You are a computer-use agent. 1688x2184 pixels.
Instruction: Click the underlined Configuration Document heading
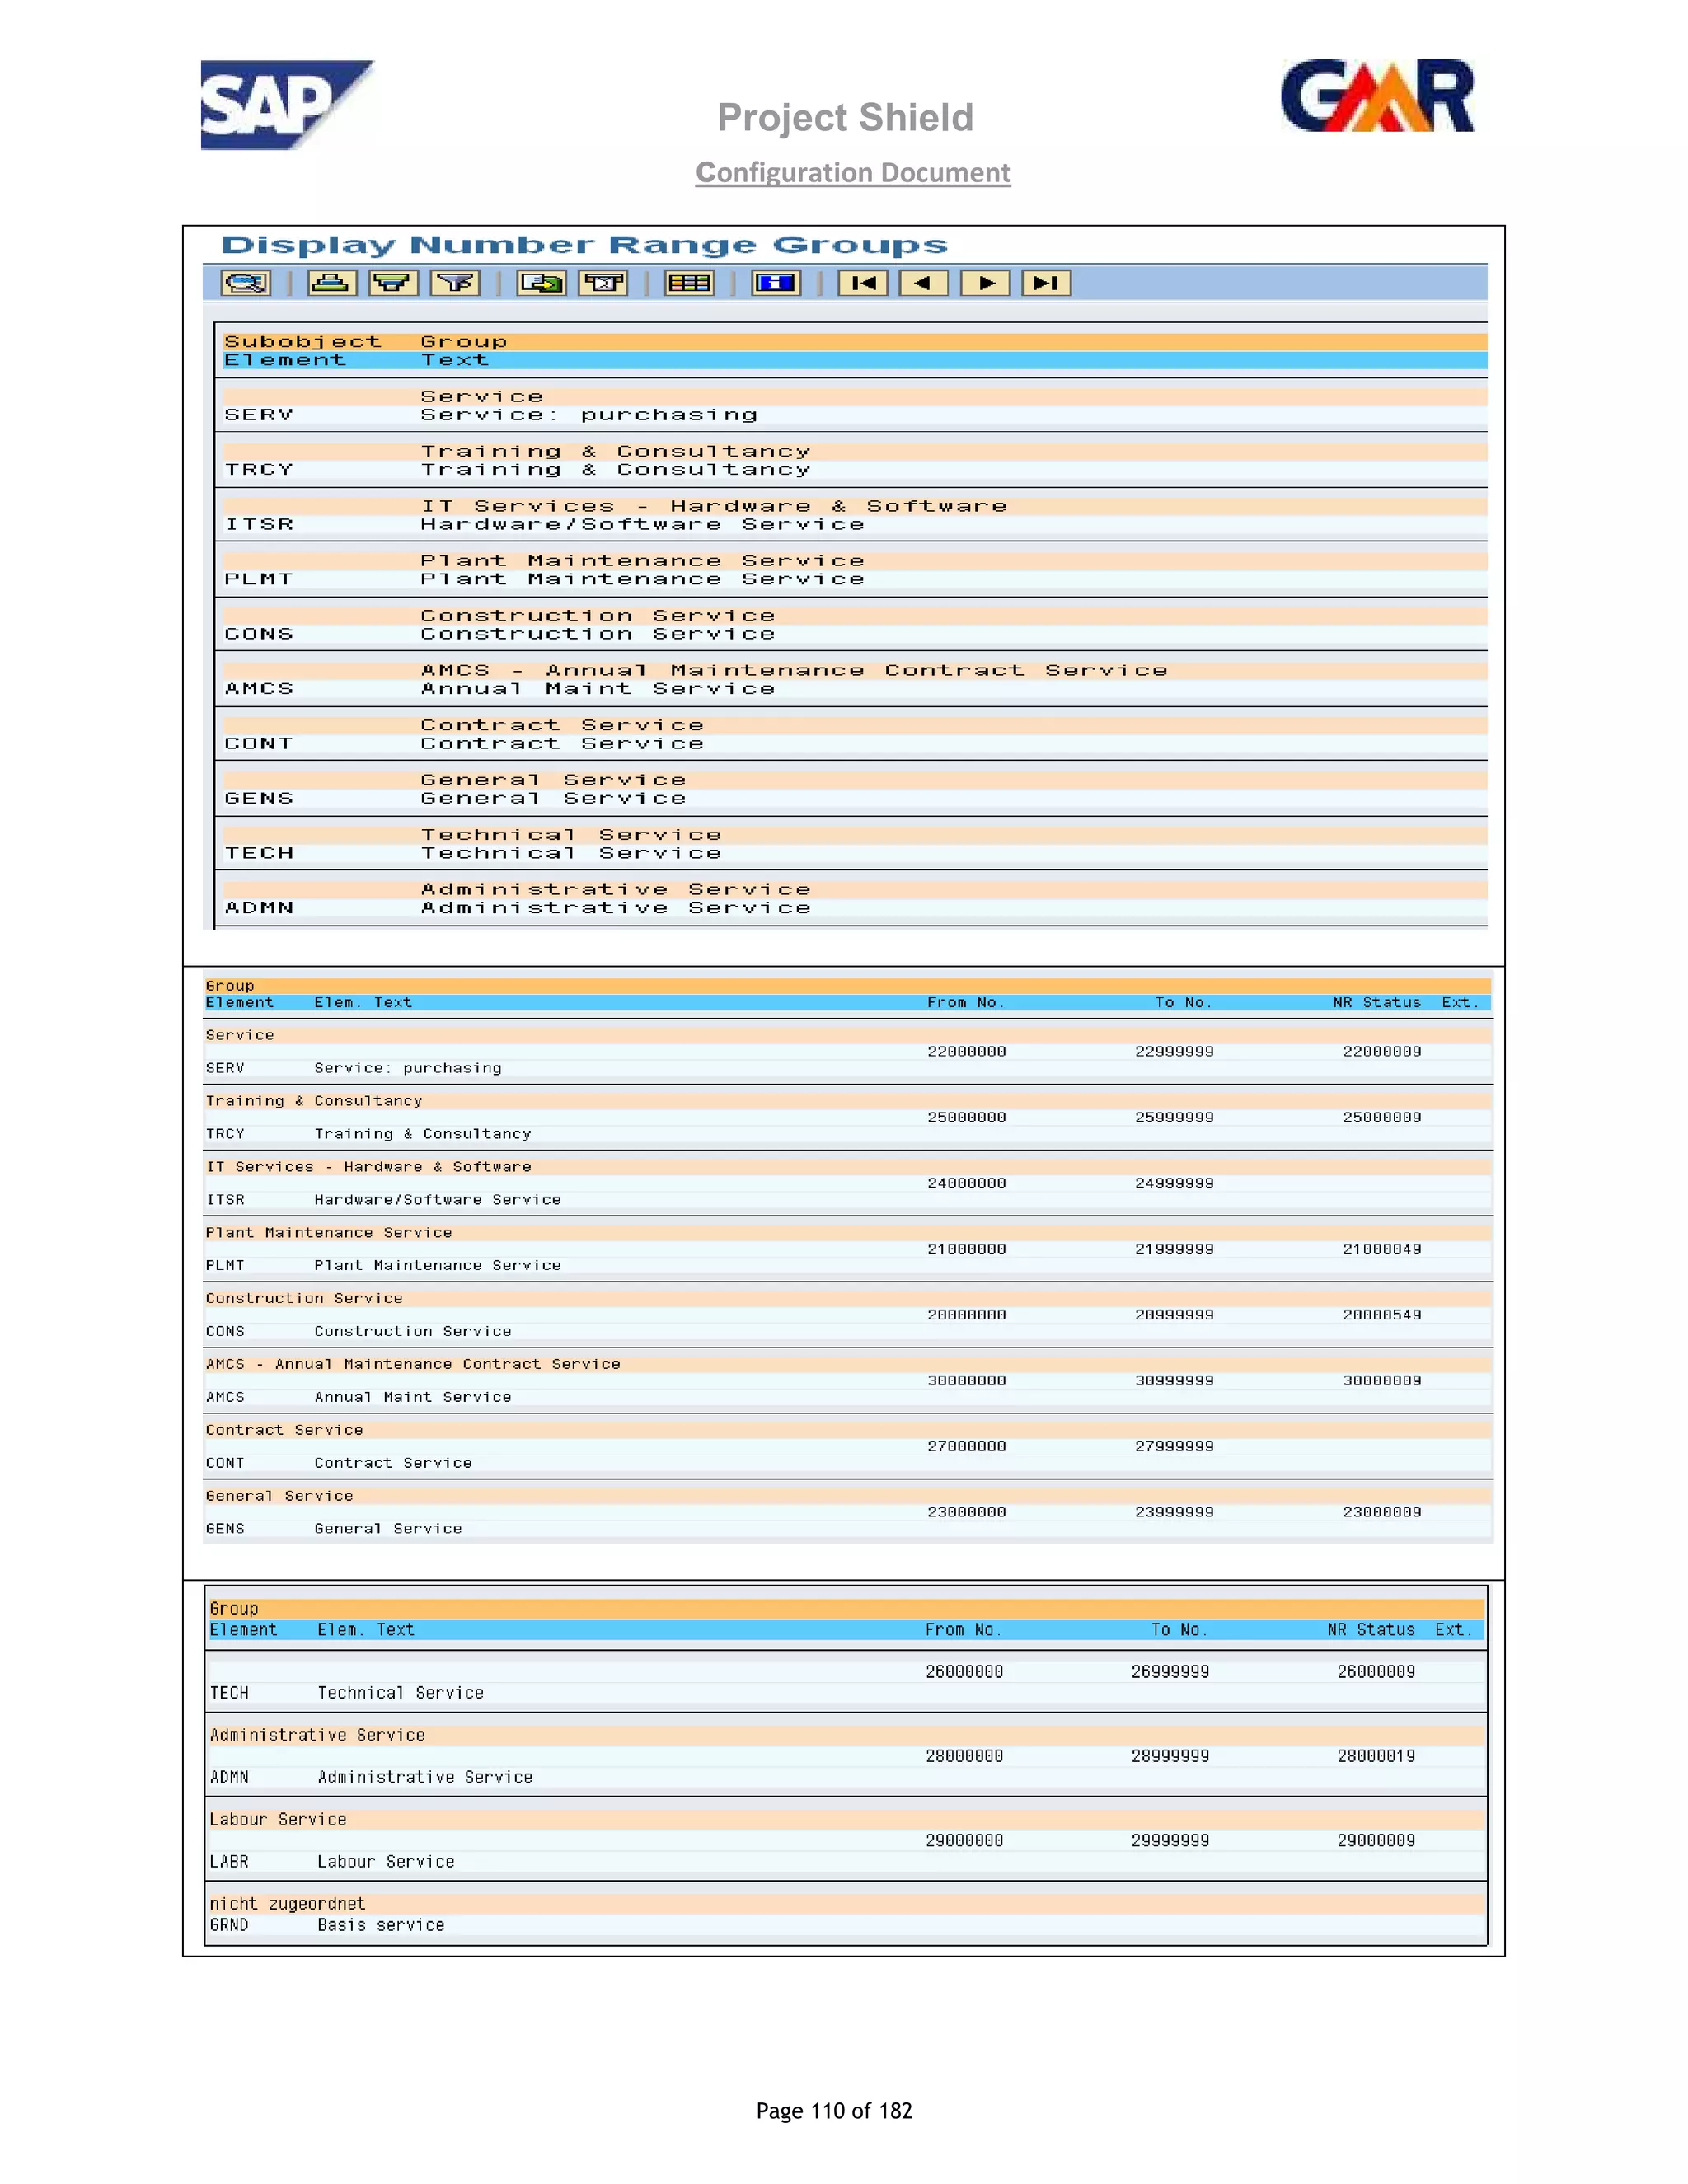click(853, 172)
